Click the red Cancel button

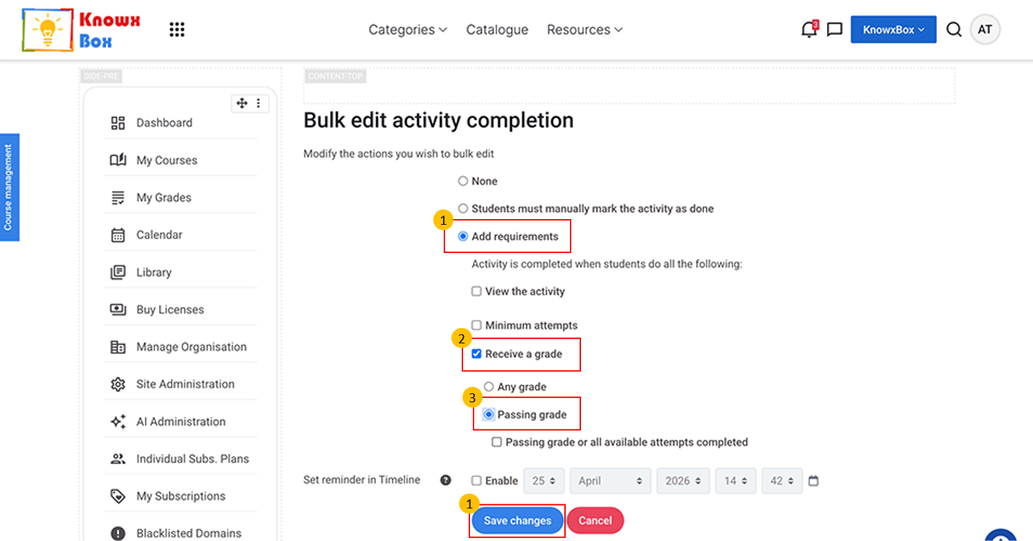[x=595, y=521]
